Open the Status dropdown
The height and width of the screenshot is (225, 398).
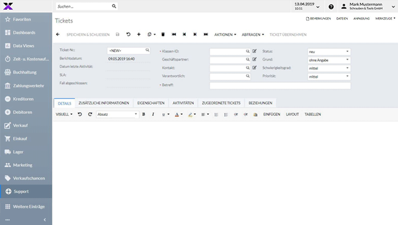tap(329, 51)
